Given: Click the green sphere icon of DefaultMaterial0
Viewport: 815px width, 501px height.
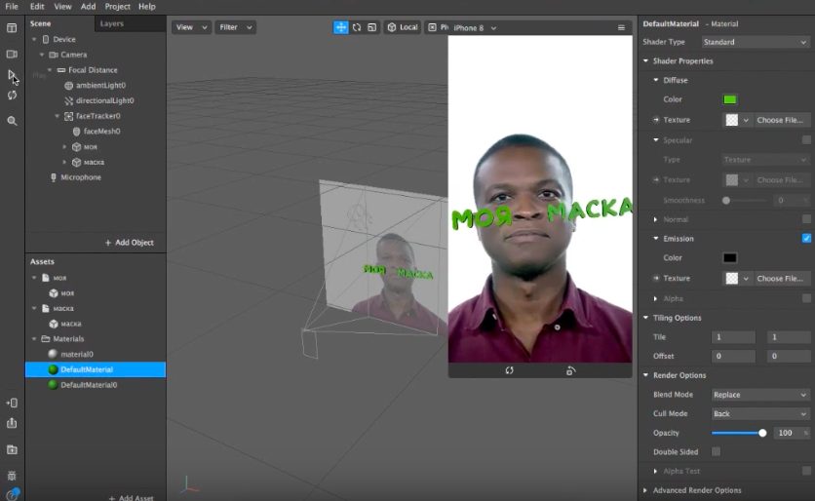Looking at the screenshot, I should tap(53, 385).
